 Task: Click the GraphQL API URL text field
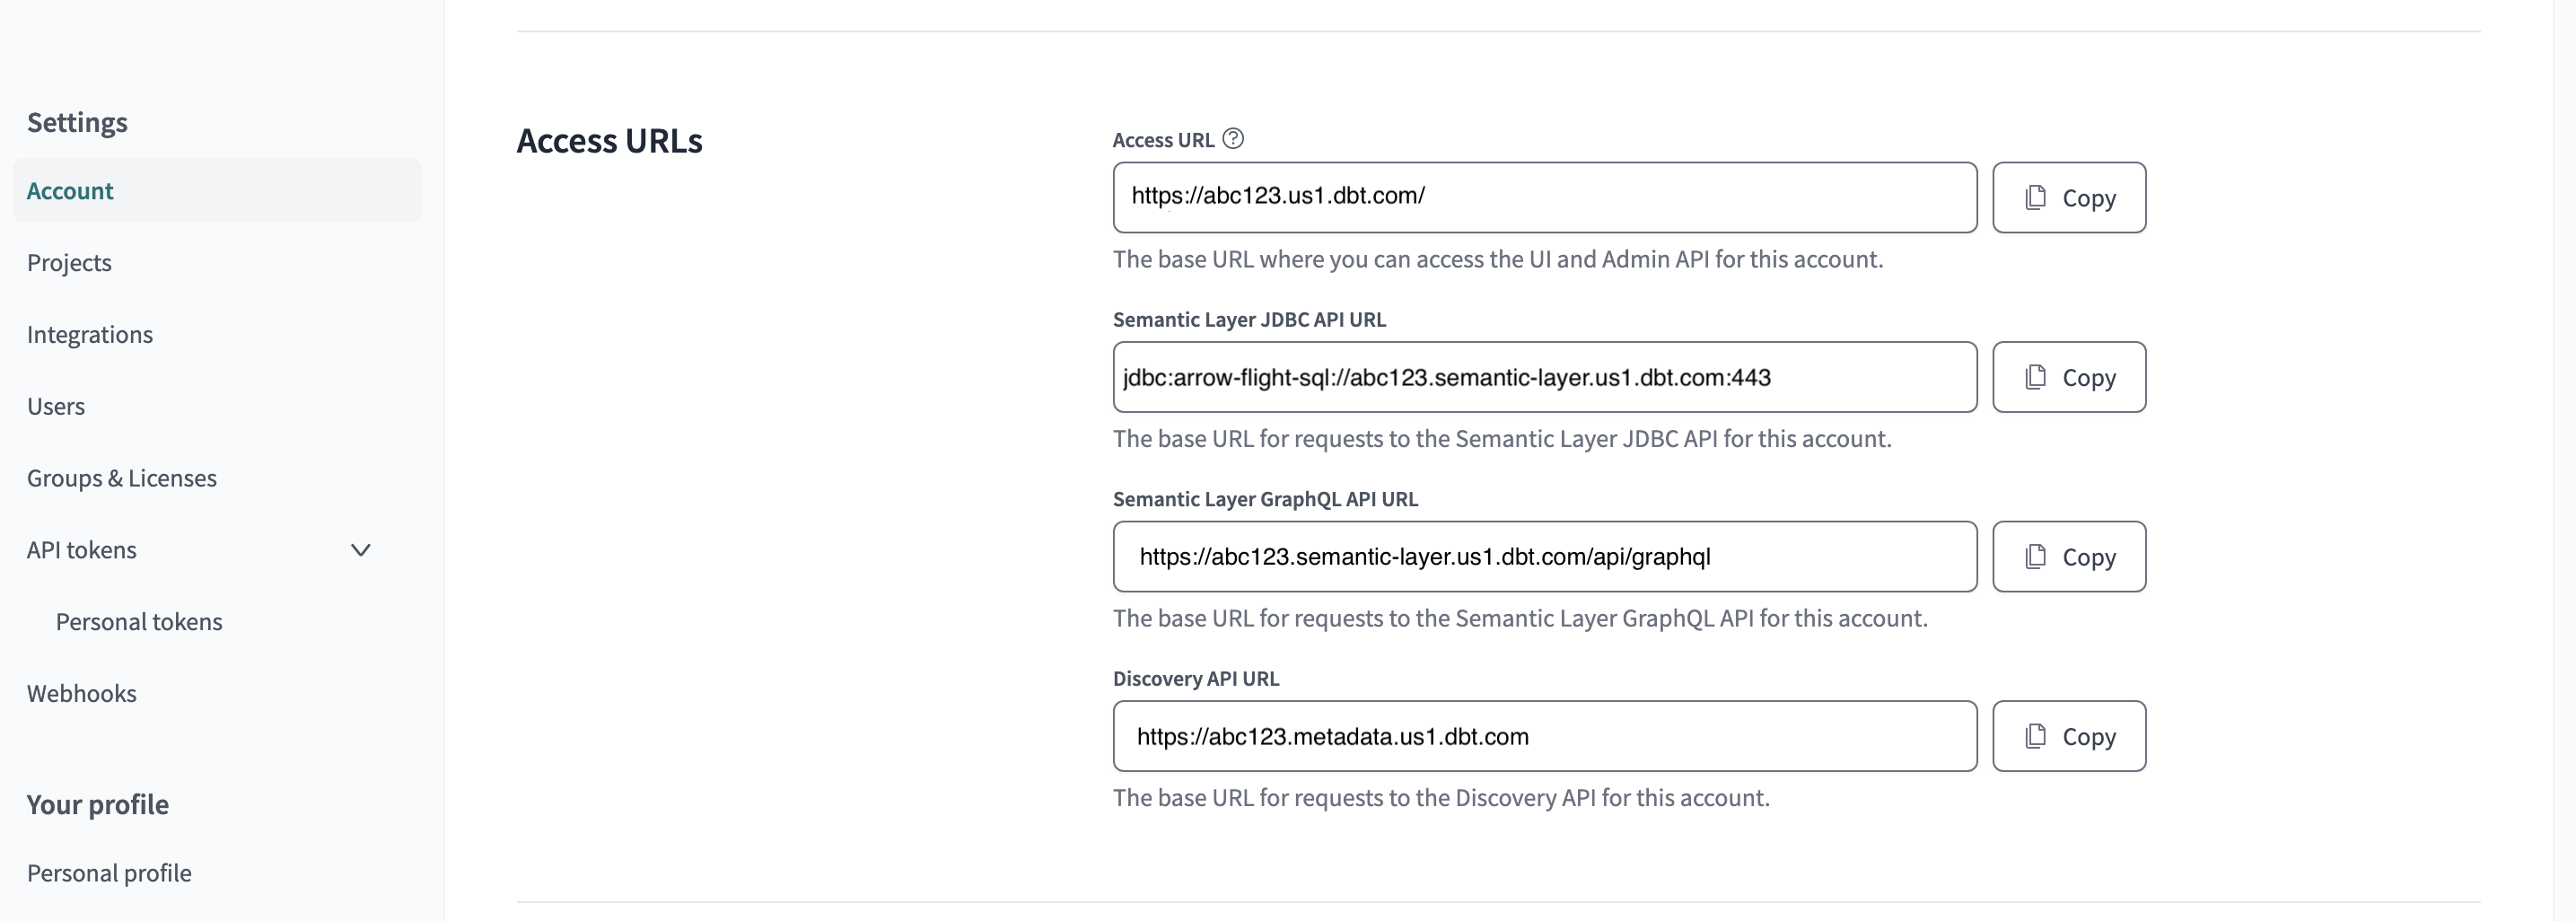pyautogui.click(x=1545, y=556)
